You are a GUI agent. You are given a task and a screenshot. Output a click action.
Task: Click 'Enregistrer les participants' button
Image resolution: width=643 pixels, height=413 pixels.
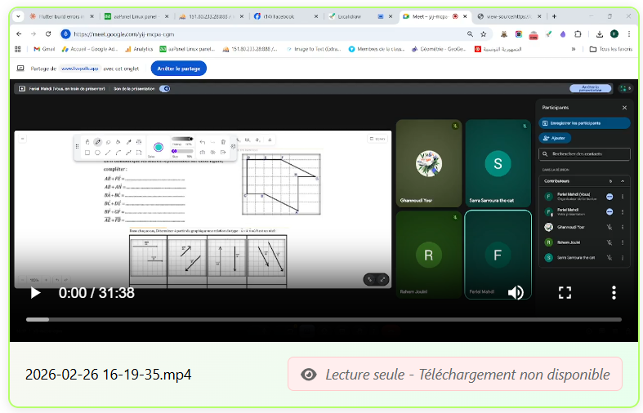(x=585, y=123)
